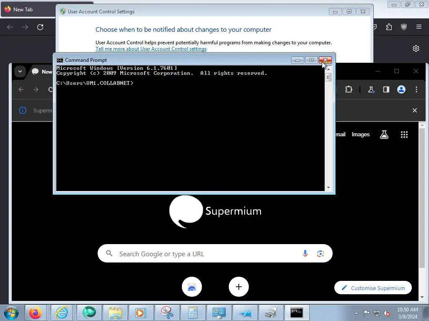This screenshot has height=321, width=429.
Task: Launch Snipping Tool from the taskbar
Action: pos(167,313)
